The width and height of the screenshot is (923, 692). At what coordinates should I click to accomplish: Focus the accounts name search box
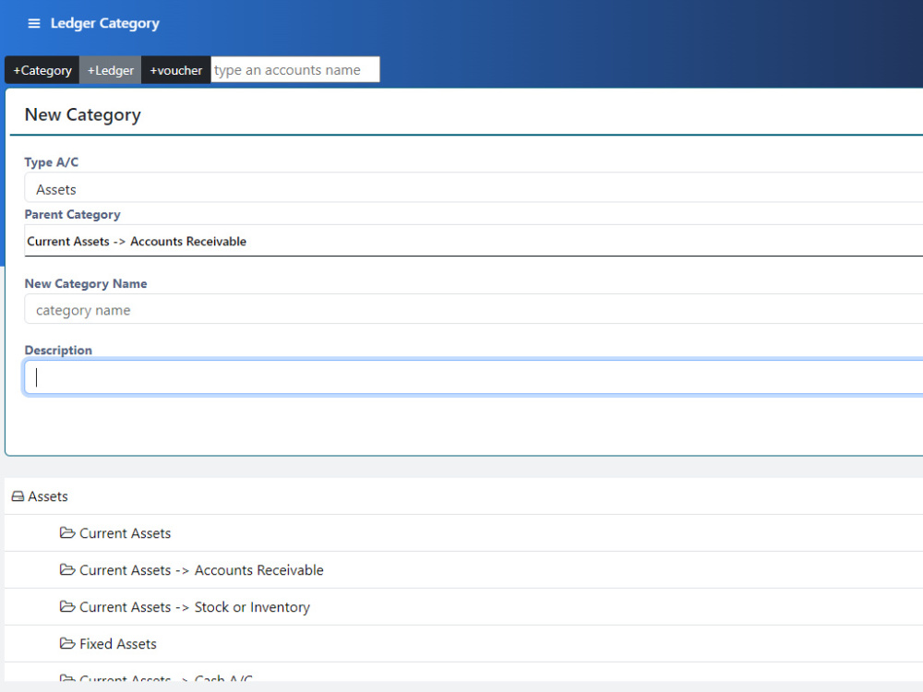(x=295, y=70)
